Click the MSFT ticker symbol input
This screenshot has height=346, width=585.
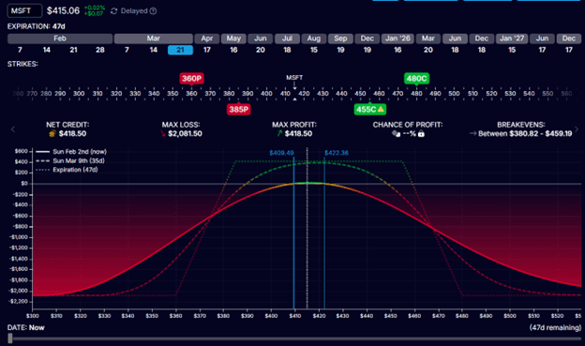click(24, 11)
